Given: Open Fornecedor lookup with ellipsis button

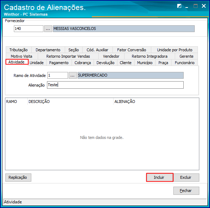Looking at the screenshot, I should click(48, 29).
